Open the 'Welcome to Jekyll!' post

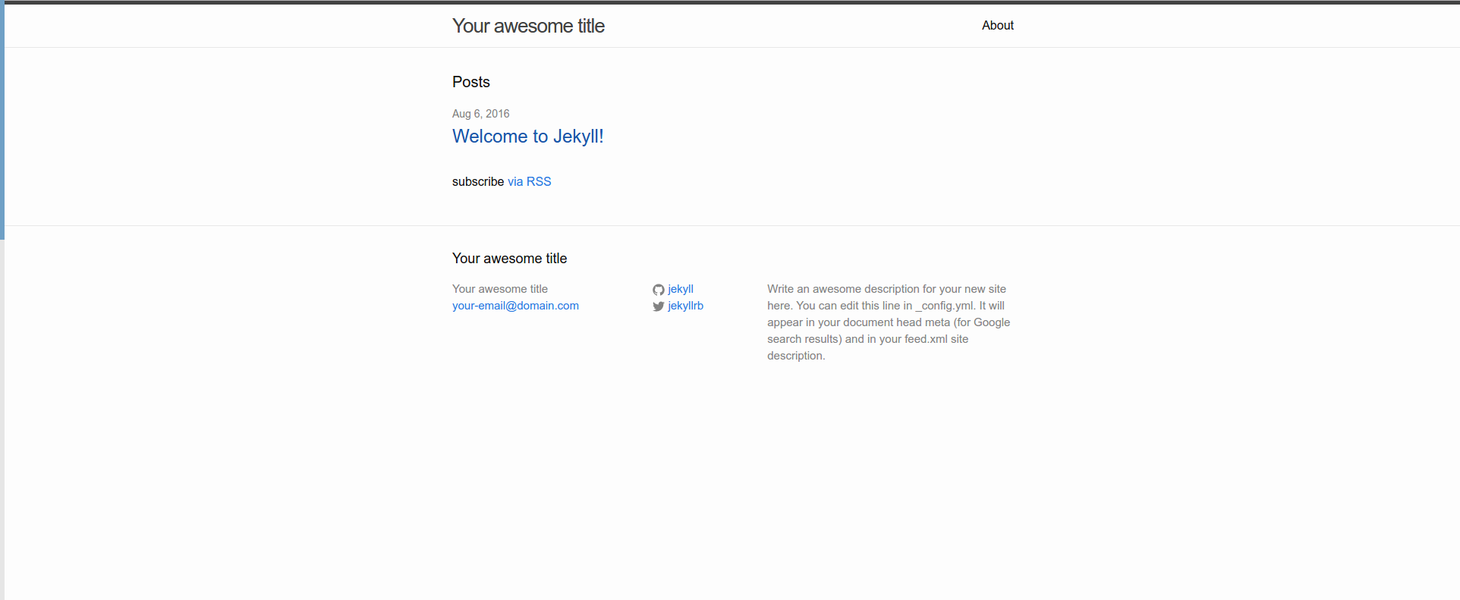click(528, 137)
